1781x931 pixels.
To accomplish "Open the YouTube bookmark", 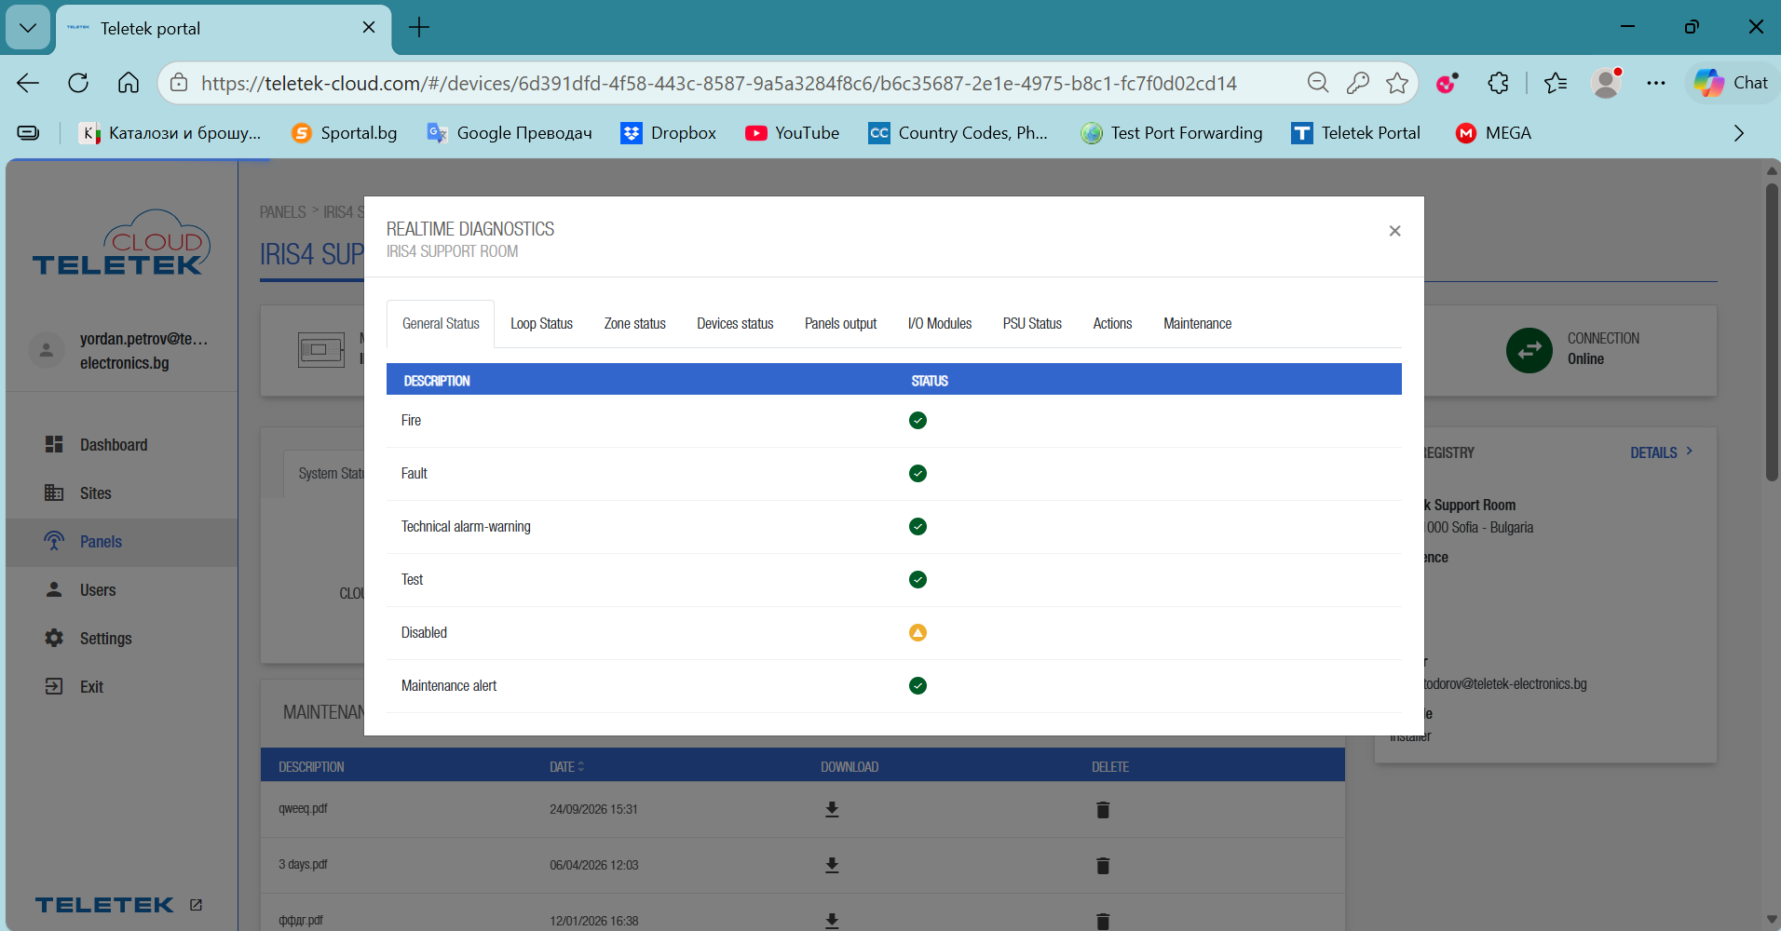I will pyautogui.click(x=792, y=133).
